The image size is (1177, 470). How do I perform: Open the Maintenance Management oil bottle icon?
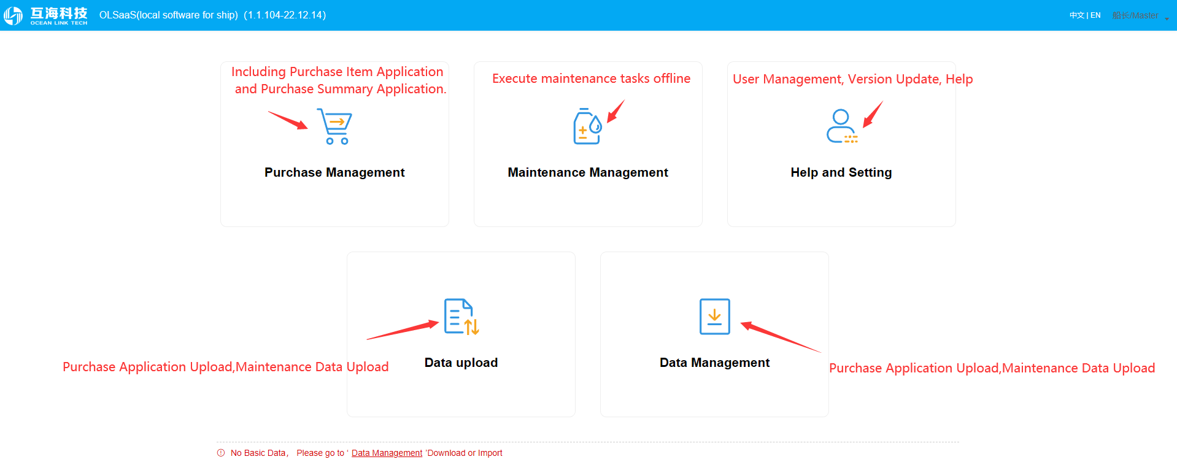pyautogui.click(x=587, y=126)
